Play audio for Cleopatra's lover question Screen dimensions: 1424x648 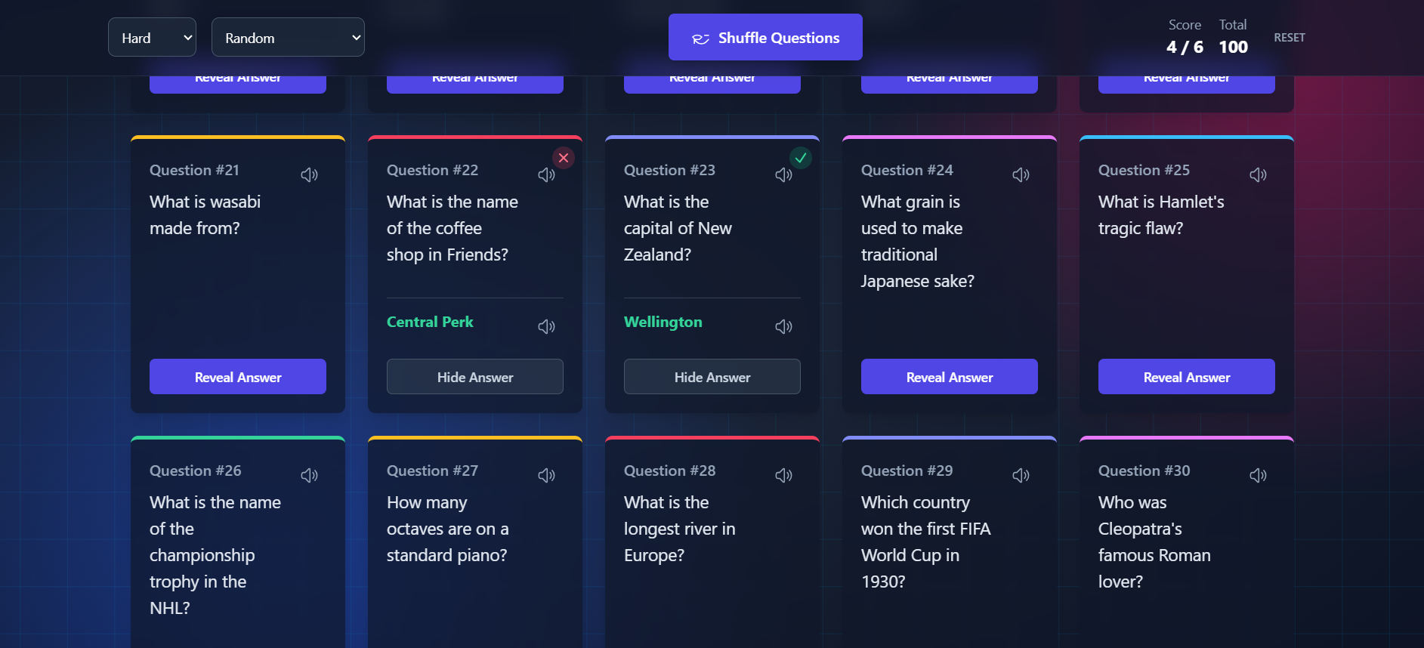click(x=1258, y=476)
